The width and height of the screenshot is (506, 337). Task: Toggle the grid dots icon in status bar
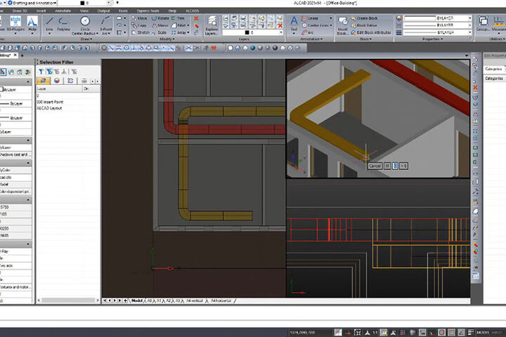[x=403, y=333]
